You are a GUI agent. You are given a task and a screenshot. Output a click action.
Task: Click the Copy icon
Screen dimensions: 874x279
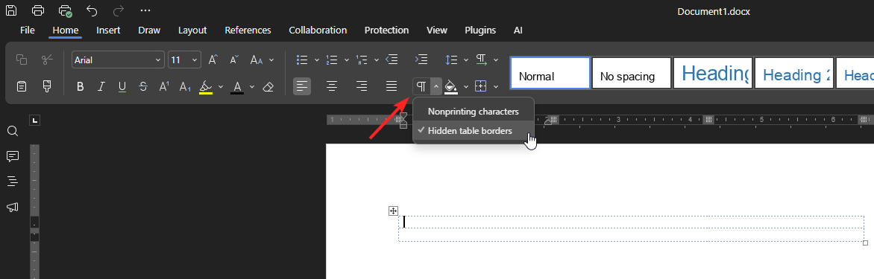pos(22,60)
